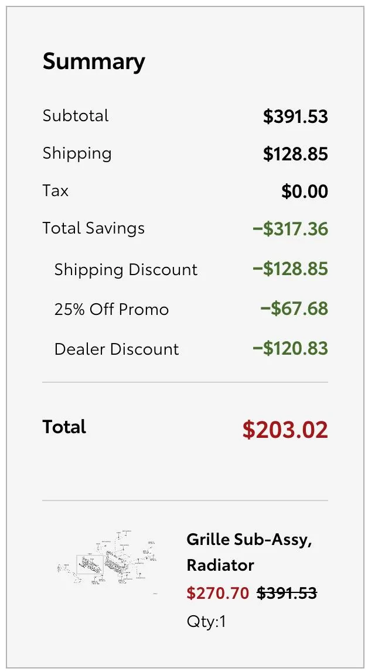Click the Summary heading
The width and height of the screenshot is (375, 672).
pos(94,61)
